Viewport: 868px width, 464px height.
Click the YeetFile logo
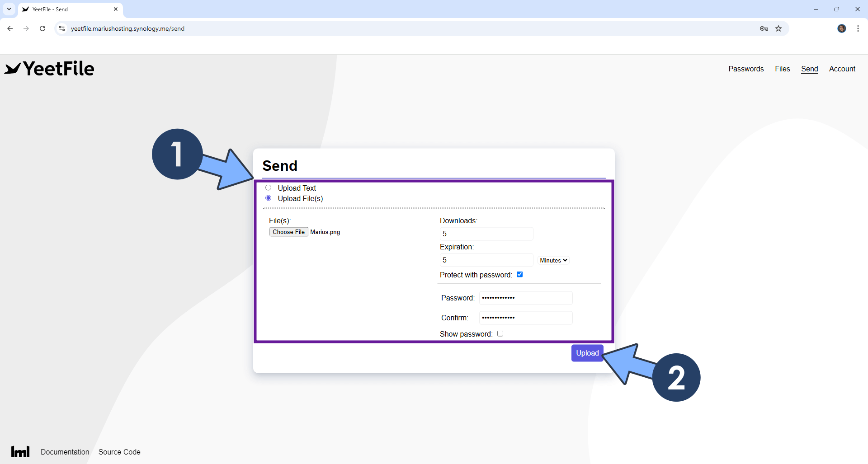[x=49, y=69]
